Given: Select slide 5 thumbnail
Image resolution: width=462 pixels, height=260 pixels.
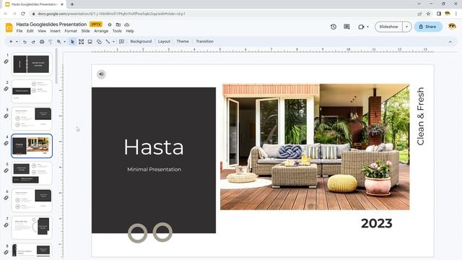Looking at the screenshot, I should point(32,173).
